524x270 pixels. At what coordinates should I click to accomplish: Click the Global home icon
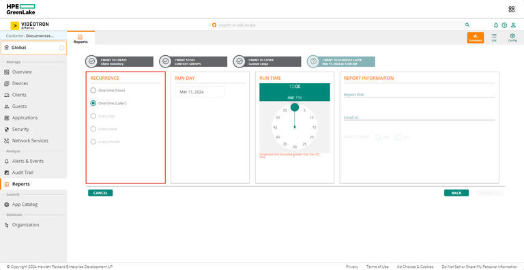(7, 48)
